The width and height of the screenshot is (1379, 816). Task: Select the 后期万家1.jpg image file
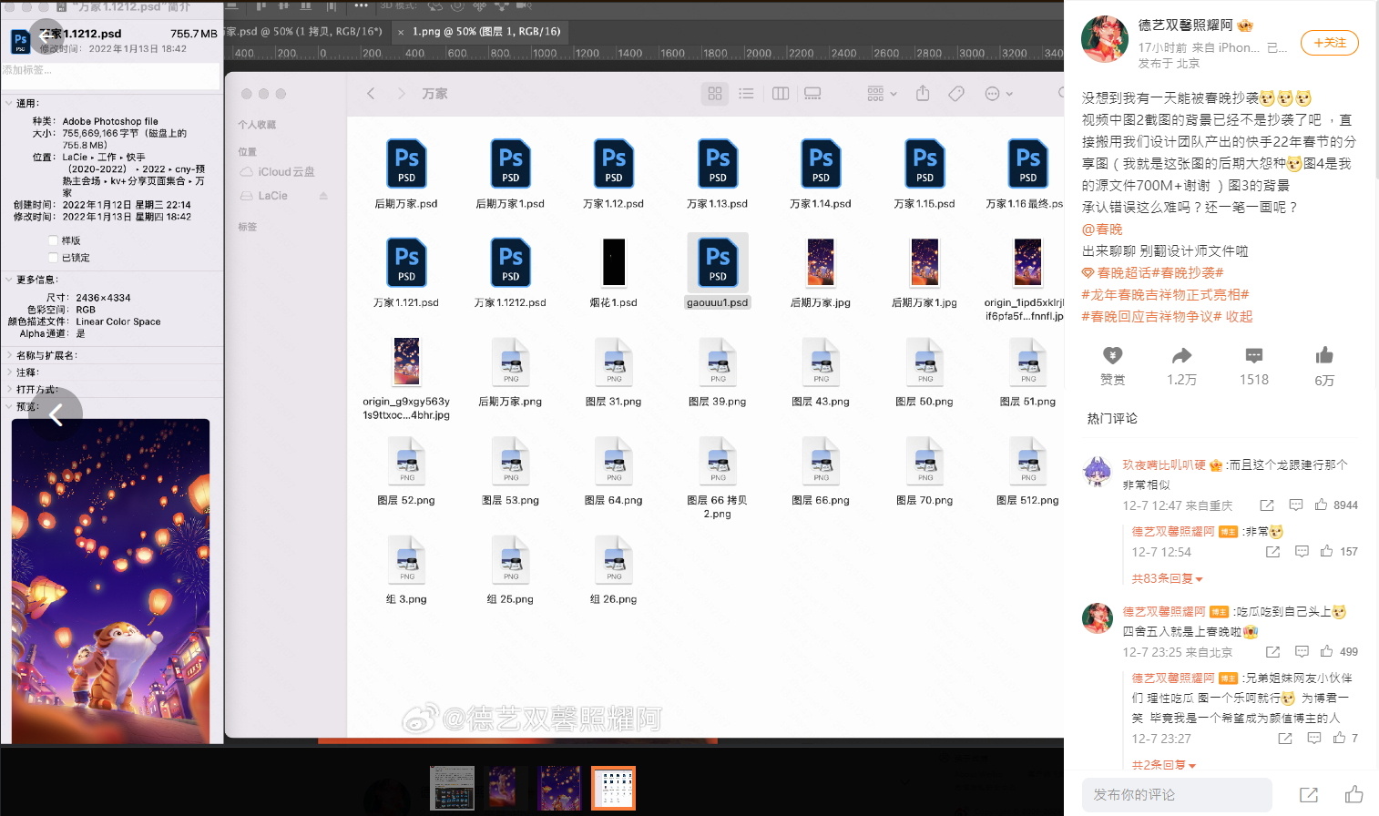point(924,270)
